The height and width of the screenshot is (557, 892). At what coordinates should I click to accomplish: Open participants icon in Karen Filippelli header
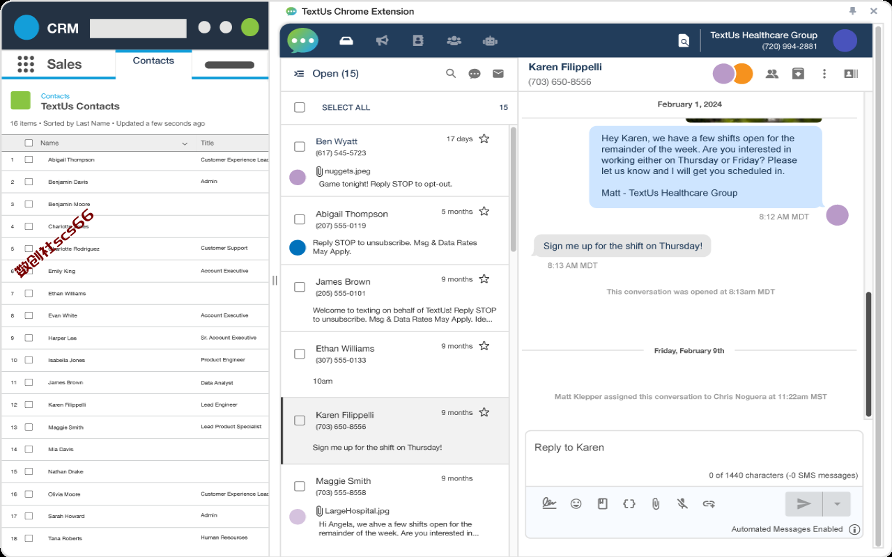(772, 74)
